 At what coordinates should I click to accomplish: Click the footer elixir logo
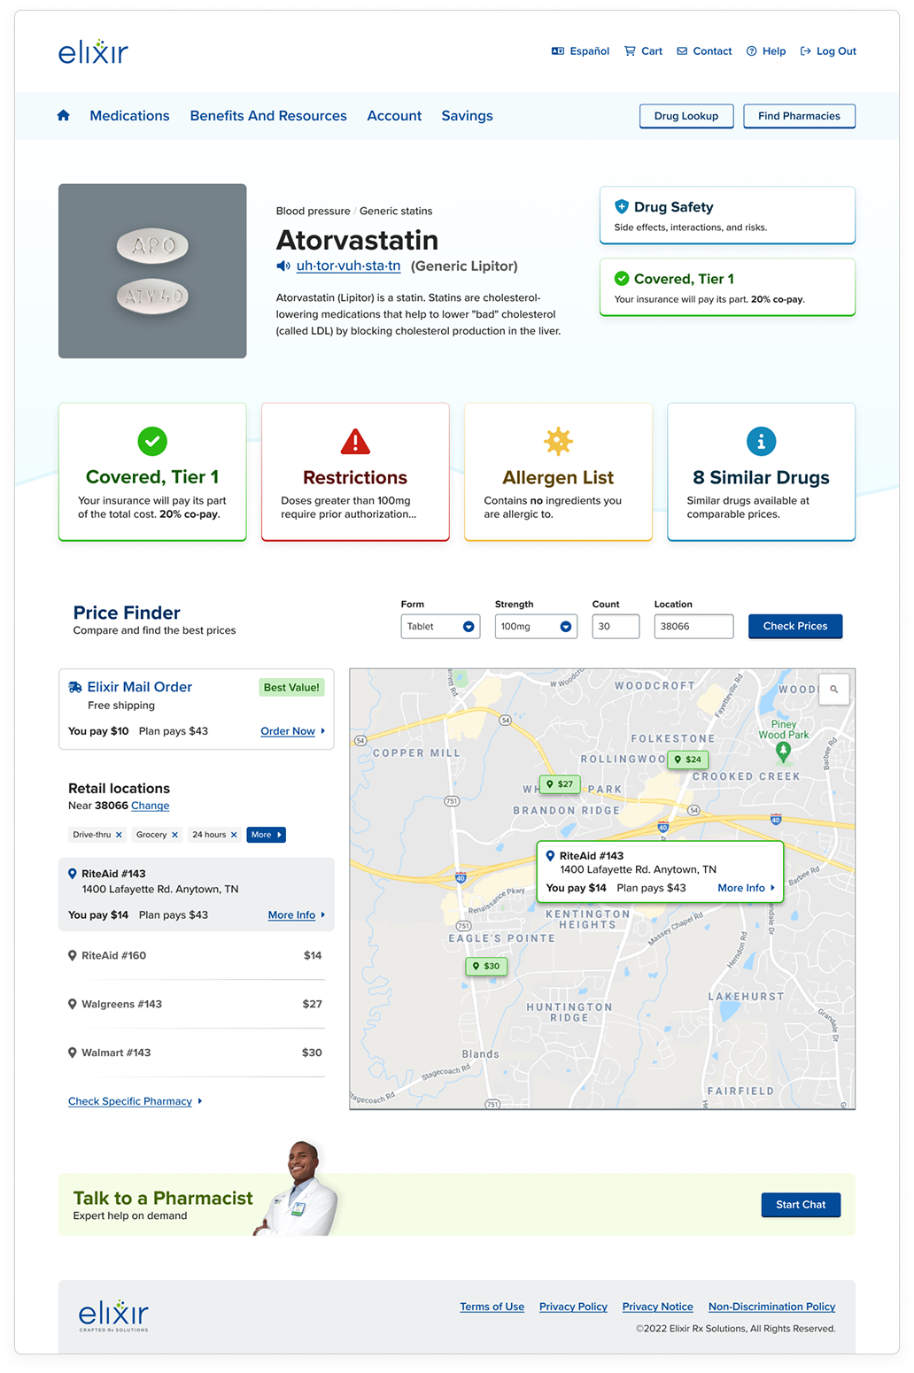(113, 1315)
